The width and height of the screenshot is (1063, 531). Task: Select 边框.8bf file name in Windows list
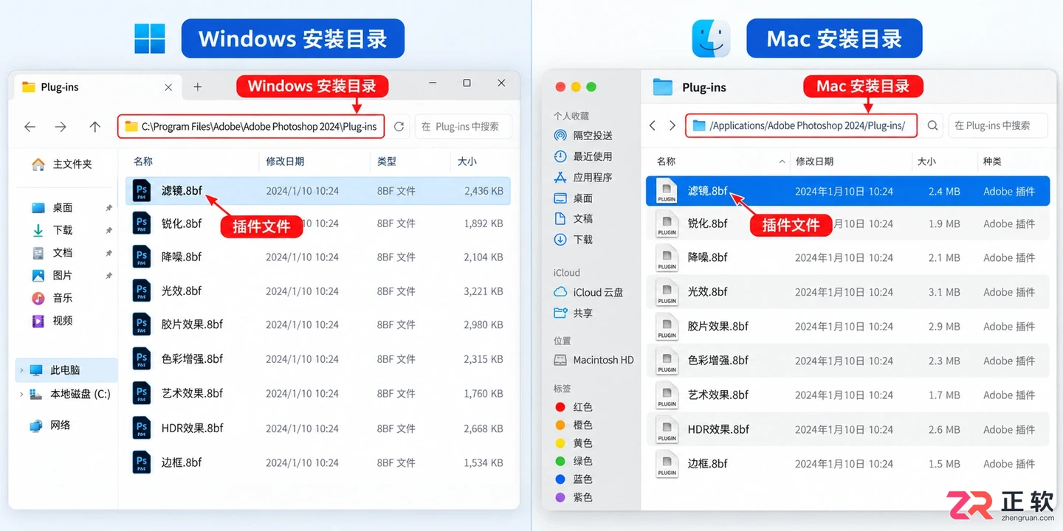(x=182, y=463)
